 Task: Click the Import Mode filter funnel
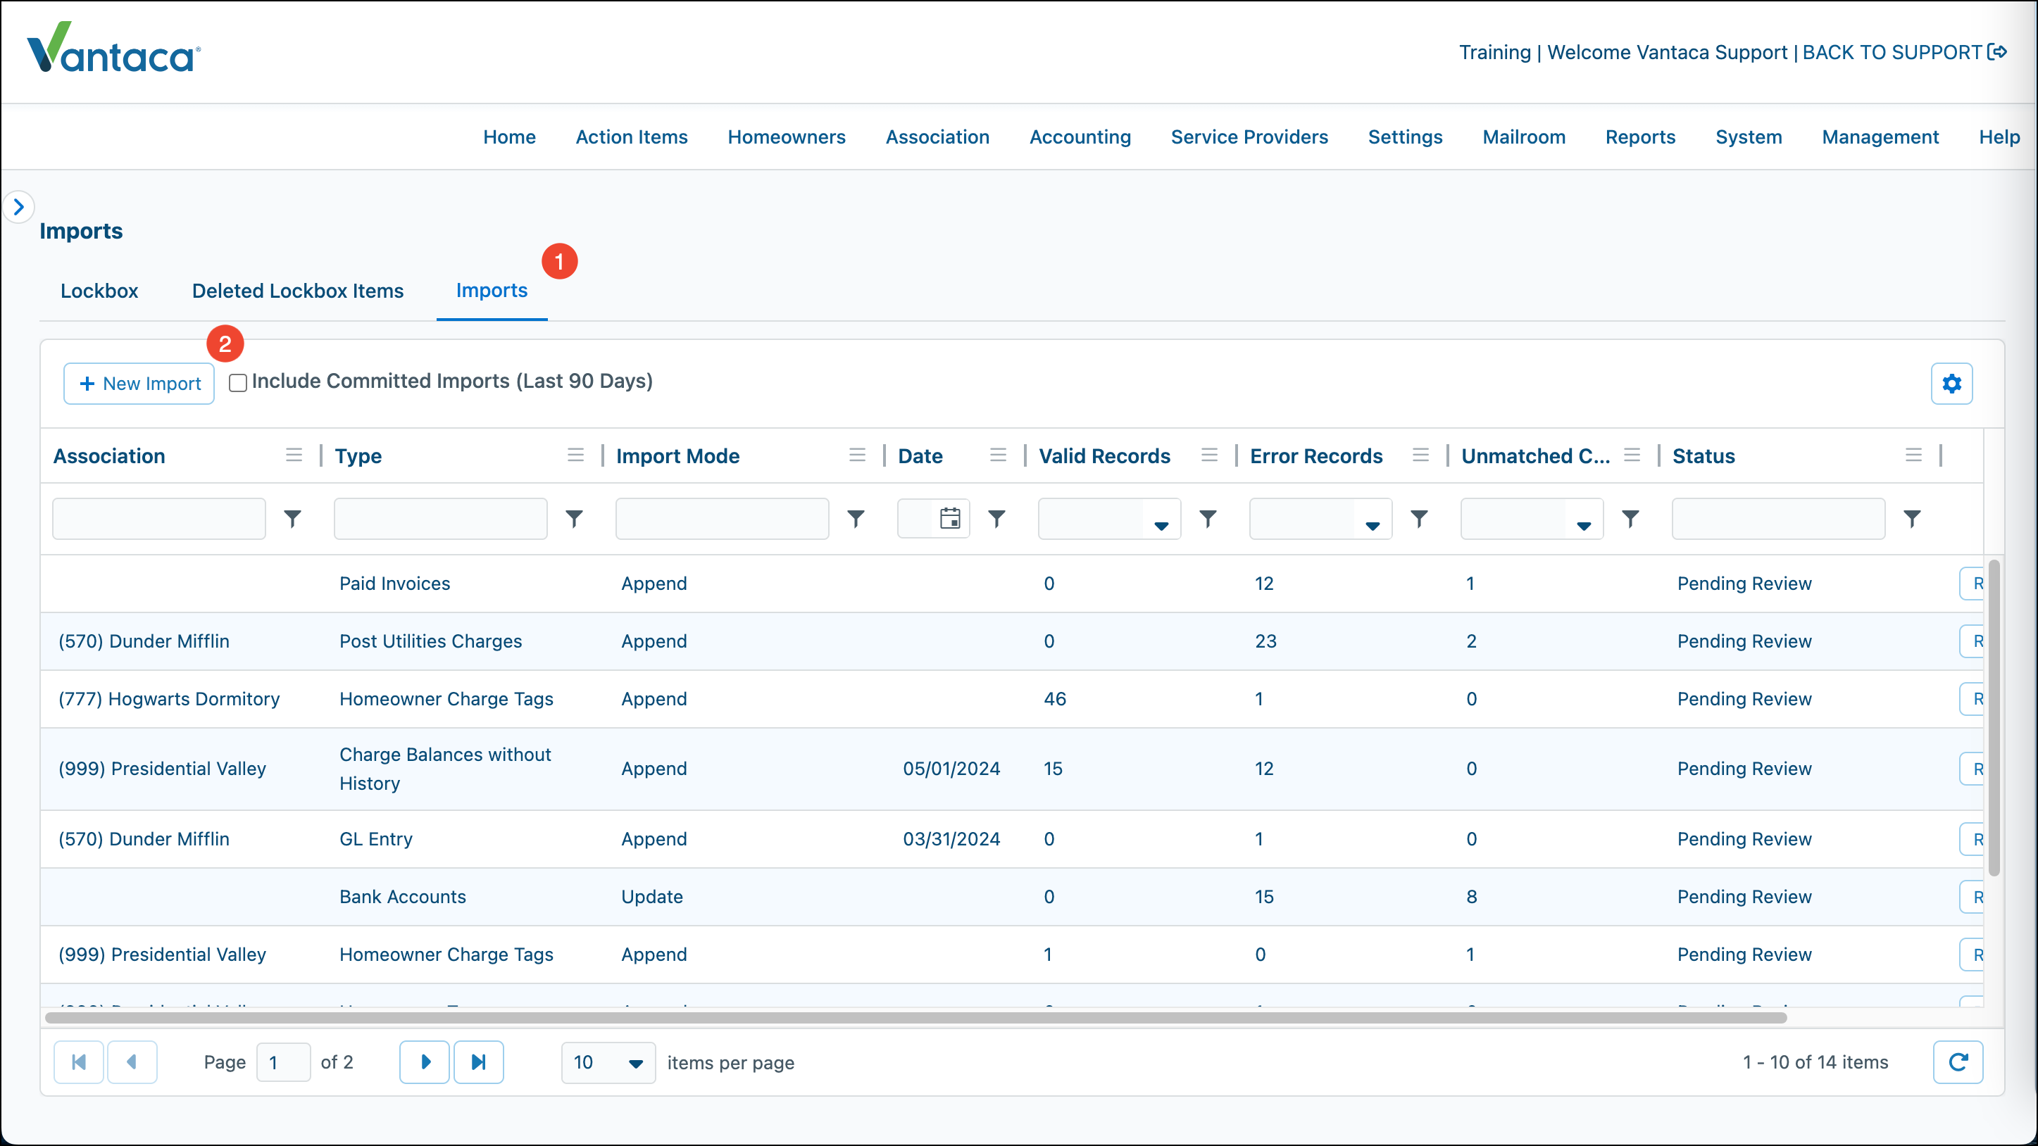pyautogui.click(x=856, y=519)
